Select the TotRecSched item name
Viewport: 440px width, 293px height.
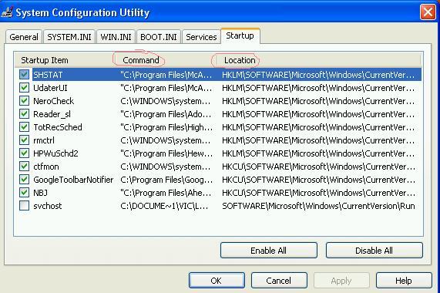click(x=58, y=127)
